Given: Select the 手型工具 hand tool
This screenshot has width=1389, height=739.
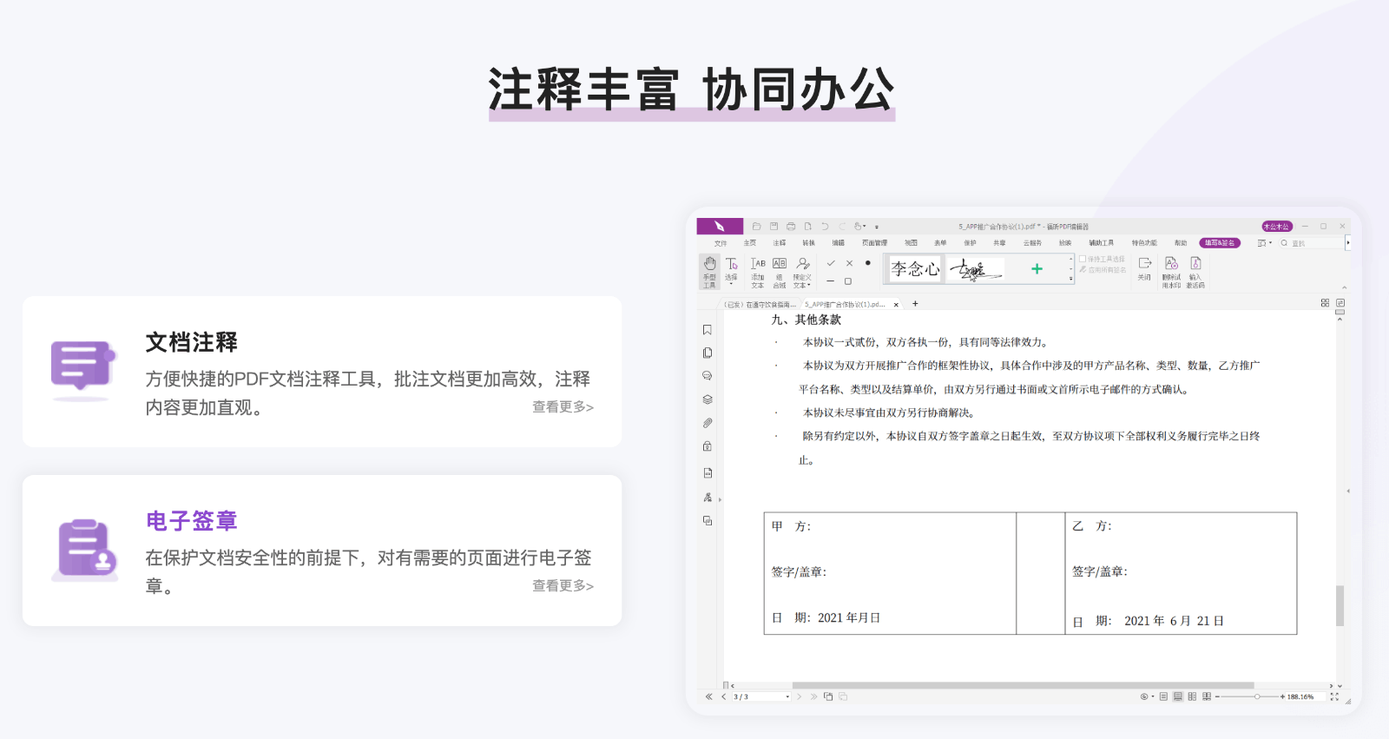Looking at the screenshot, I should pyautogui.click(x=710, y=272).
